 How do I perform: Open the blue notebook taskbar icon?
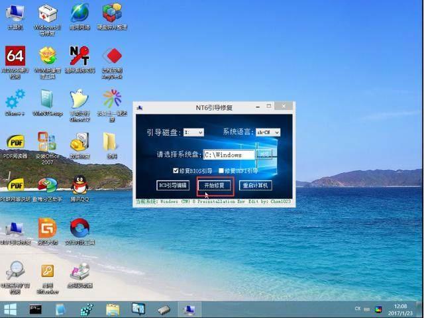click(60, 310)
